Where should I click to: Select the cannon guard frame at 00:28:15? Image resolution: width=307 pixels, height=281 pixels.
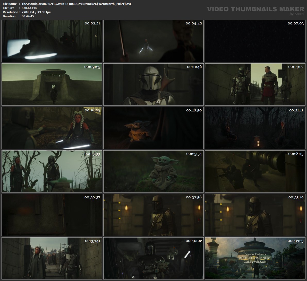255,171
